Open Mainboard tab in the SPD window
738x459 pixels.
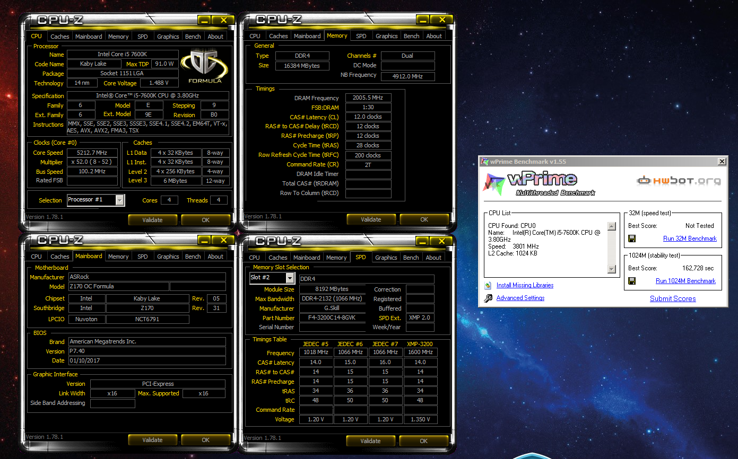coord(307,258)
